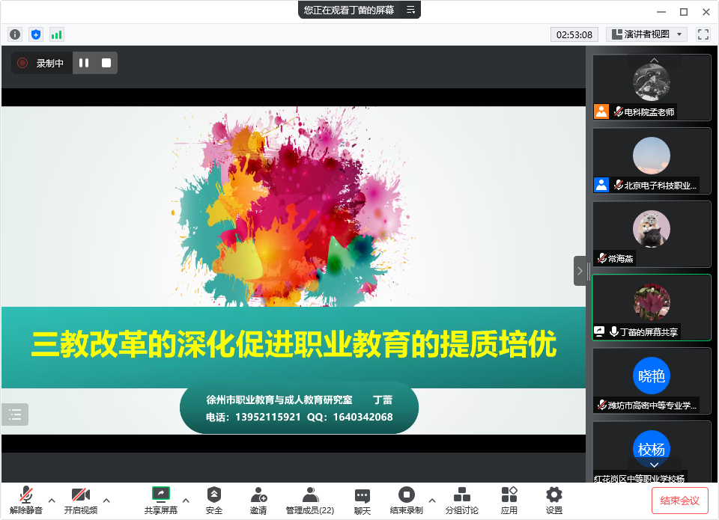Expand audio options arrow beside 解除静音
Image resolution: width=719 pixels, height=520 pixels.
[52, 500]
